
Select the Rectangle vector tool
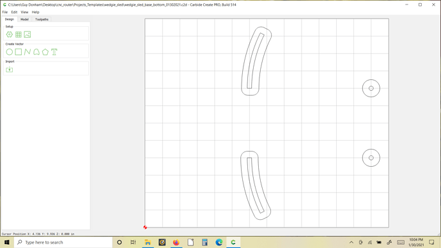(x=19, y=52)
